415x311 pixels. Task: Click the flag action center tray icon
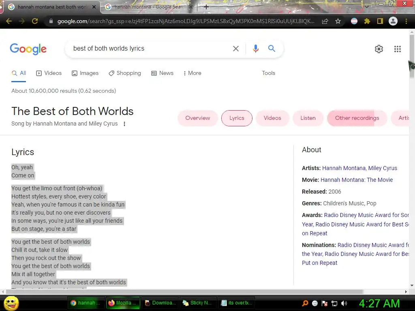325,303
